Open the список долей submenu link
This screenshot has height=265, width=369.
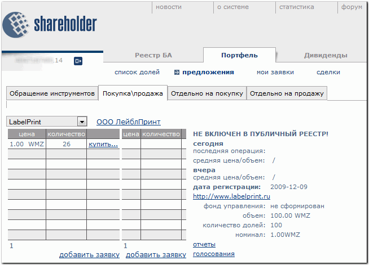(x=137, y=72)
